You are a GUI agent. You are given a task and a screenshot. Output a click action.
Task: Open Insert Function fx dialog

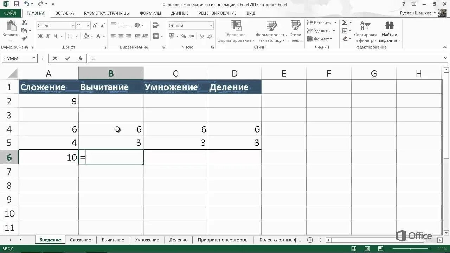click(x=80, y=59)
